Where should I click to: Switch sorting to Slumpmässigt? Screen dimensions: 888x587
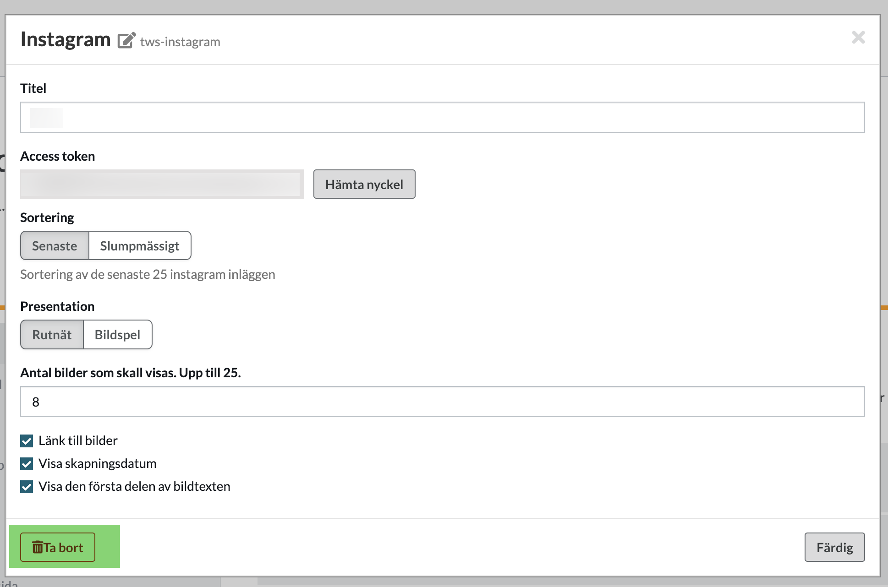click(x=140, y=246)
